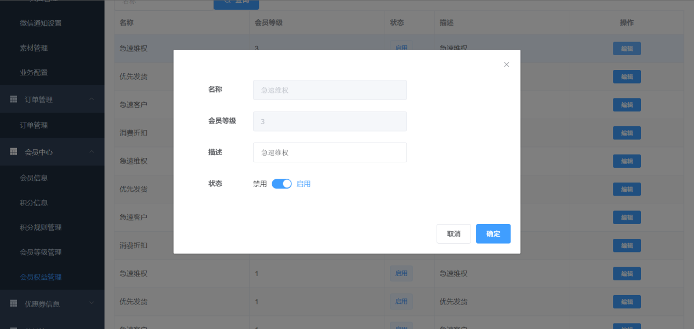Expand the 优惠券信息 menu chevron
The height and width of the screenshot is (329, 694).
click(91, 303)
